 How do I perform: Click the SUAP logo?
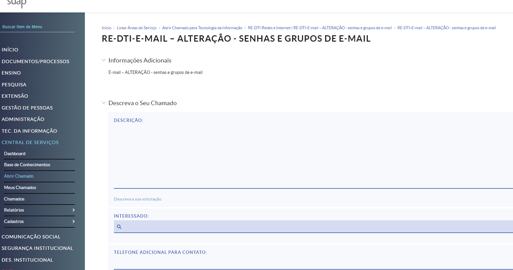(x=17, y=4)
